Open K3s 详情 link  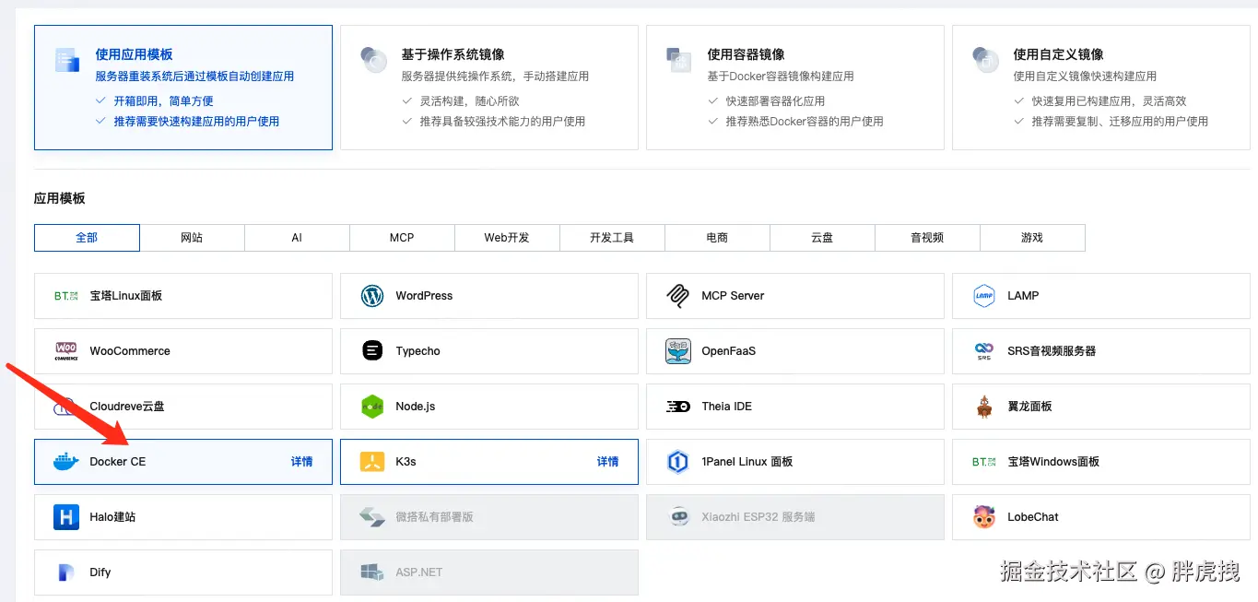608,462
